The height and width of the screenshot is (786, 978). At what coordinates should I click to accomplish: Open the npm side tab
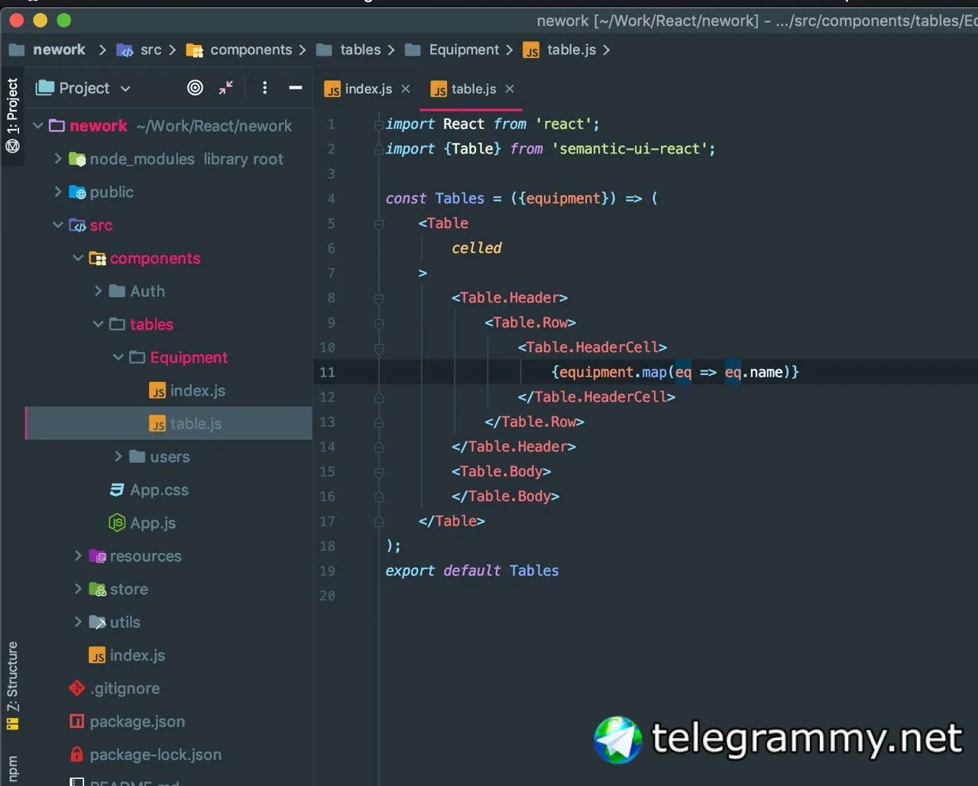pyautogui.click(x=12, y=769)
